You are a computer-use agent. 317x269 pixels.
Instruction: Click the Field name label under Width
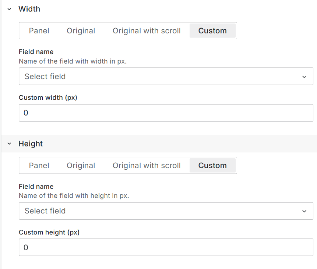coord(36,52)
